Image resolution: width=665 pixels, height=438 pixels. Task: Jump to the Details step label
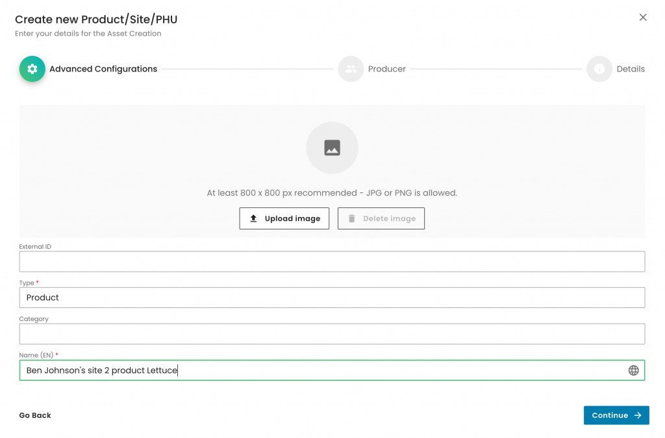[x=631, y=69]
